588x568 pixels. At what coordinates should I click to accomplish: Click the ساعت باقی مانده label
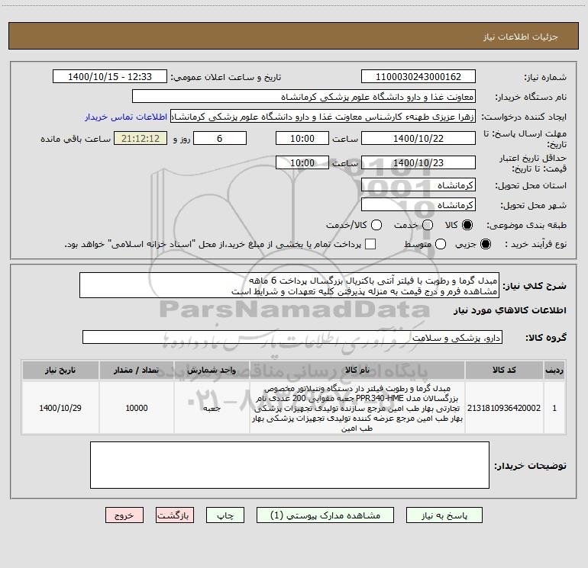(76, 139)
